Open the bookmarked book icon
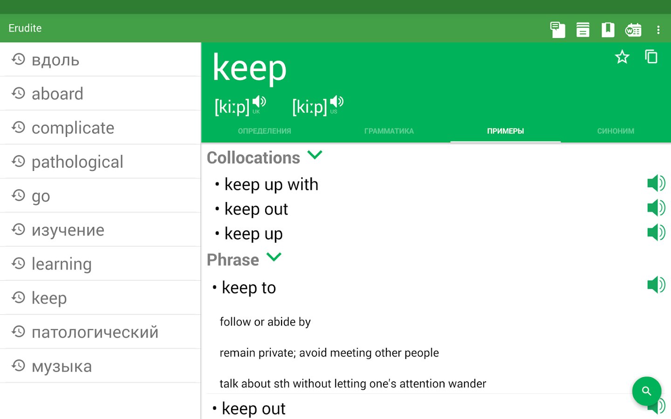 click(x=608, y=30)
